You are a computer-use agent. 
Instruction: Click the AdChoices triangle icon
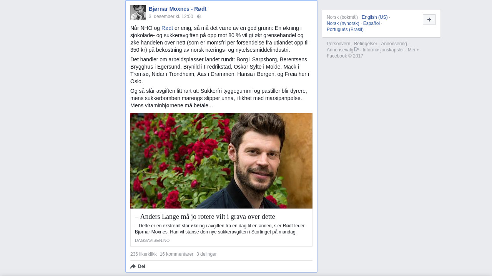[357, 49]
